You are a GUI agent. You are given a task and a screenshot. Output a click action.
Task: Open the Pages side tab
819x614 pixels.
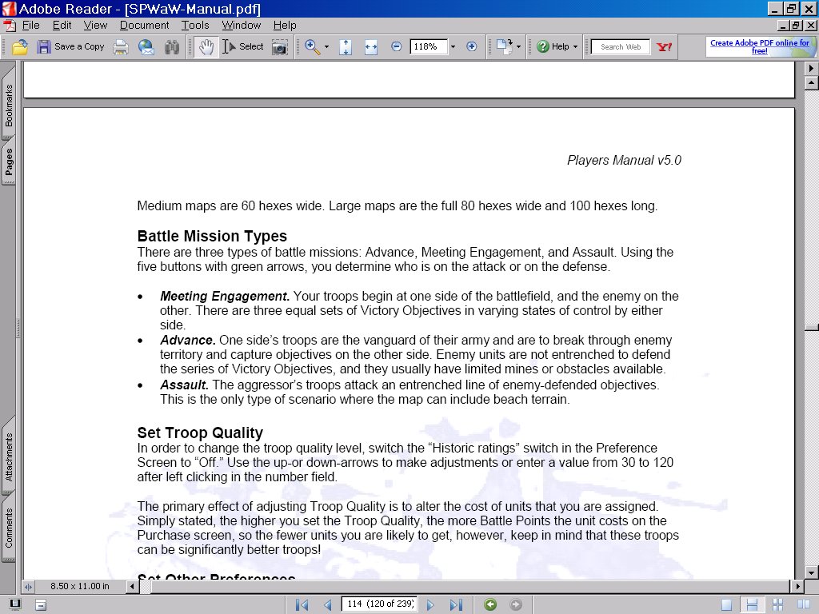click(9, 161)
